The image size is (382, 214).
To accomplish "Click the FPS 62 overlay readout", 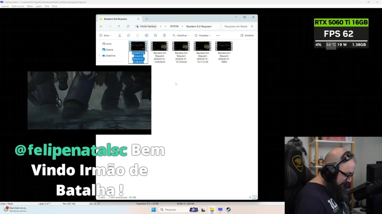I will pyautogui.click(x=338, y=34).
